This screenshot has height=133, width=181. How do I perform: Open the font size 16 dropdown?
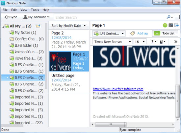(140, 42)
